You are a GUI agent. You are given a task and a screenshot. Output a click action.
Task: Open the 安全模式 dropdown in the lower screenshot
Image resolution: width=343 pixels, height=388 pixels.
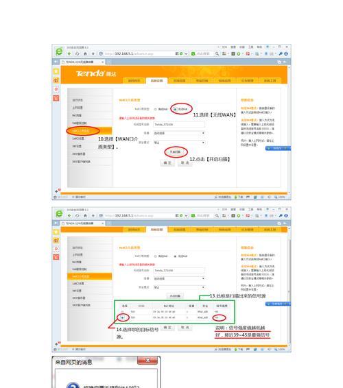179,287
